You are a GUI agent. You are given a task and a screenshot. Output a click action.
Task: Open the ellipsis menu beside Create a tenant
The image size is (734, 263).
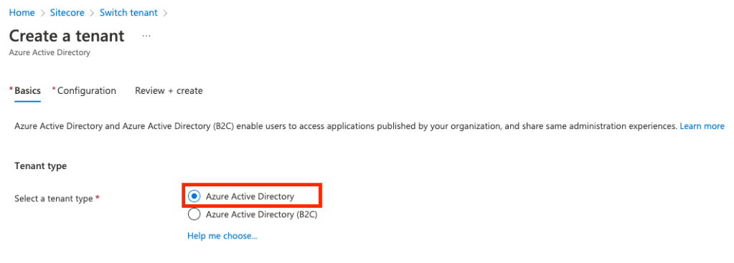146,36
